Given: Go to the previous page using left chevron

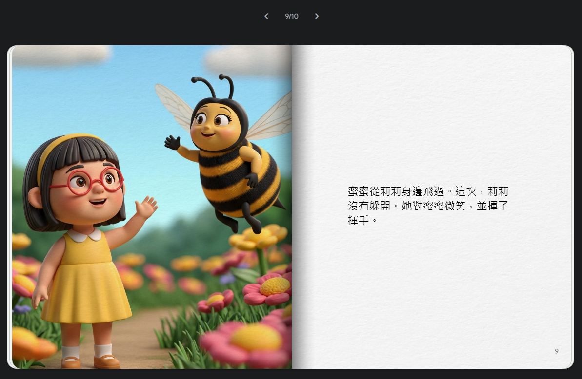Looking at the screenshot, I should [266, 16].
